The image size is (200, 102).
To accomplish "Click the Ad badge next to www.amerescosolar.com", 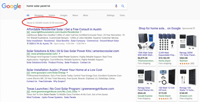I will 28,54.
